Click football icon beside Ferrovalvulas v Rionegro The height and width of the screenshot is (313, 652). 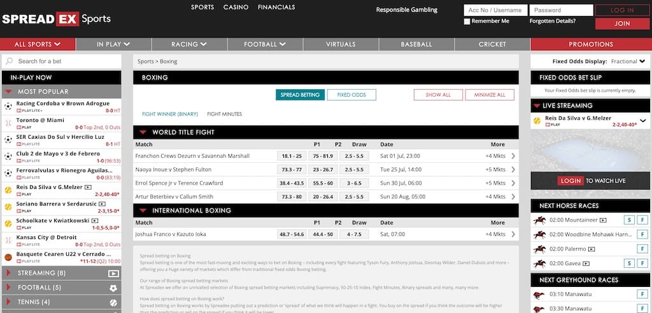tap(8, 173)
